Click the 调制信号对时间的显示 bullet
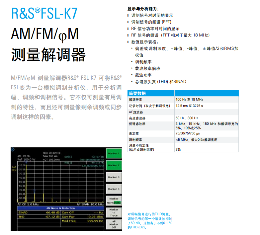This screenshot has width=260, height=235. [152, 15]
